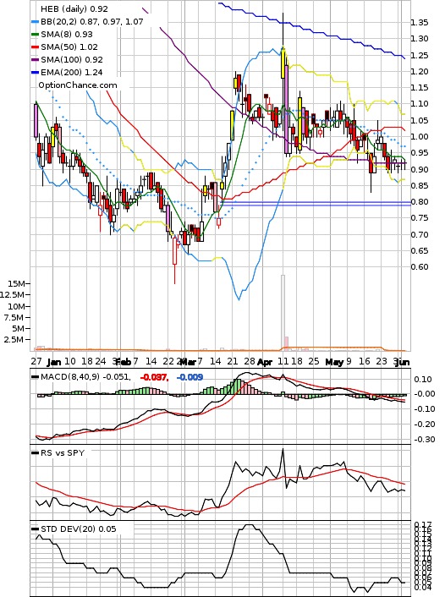The image size is (445, 597).
Task: Click the 2.5M volume axis label
Action: pyautogui.click(x=14, y=340)
